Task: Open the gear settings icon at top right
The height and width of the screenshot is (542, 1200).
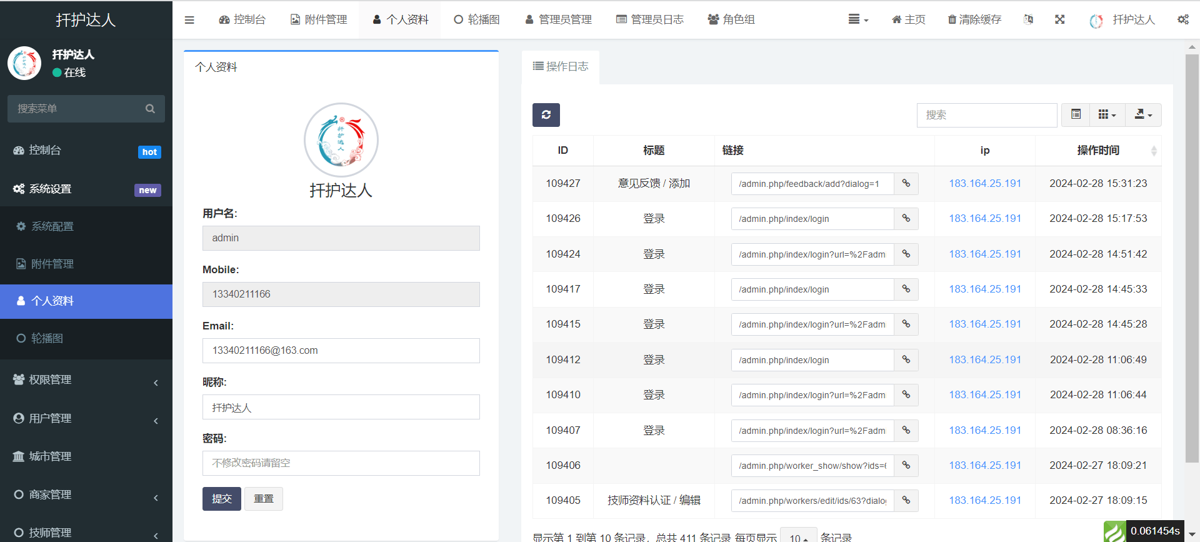Action: click(1182, 20)
